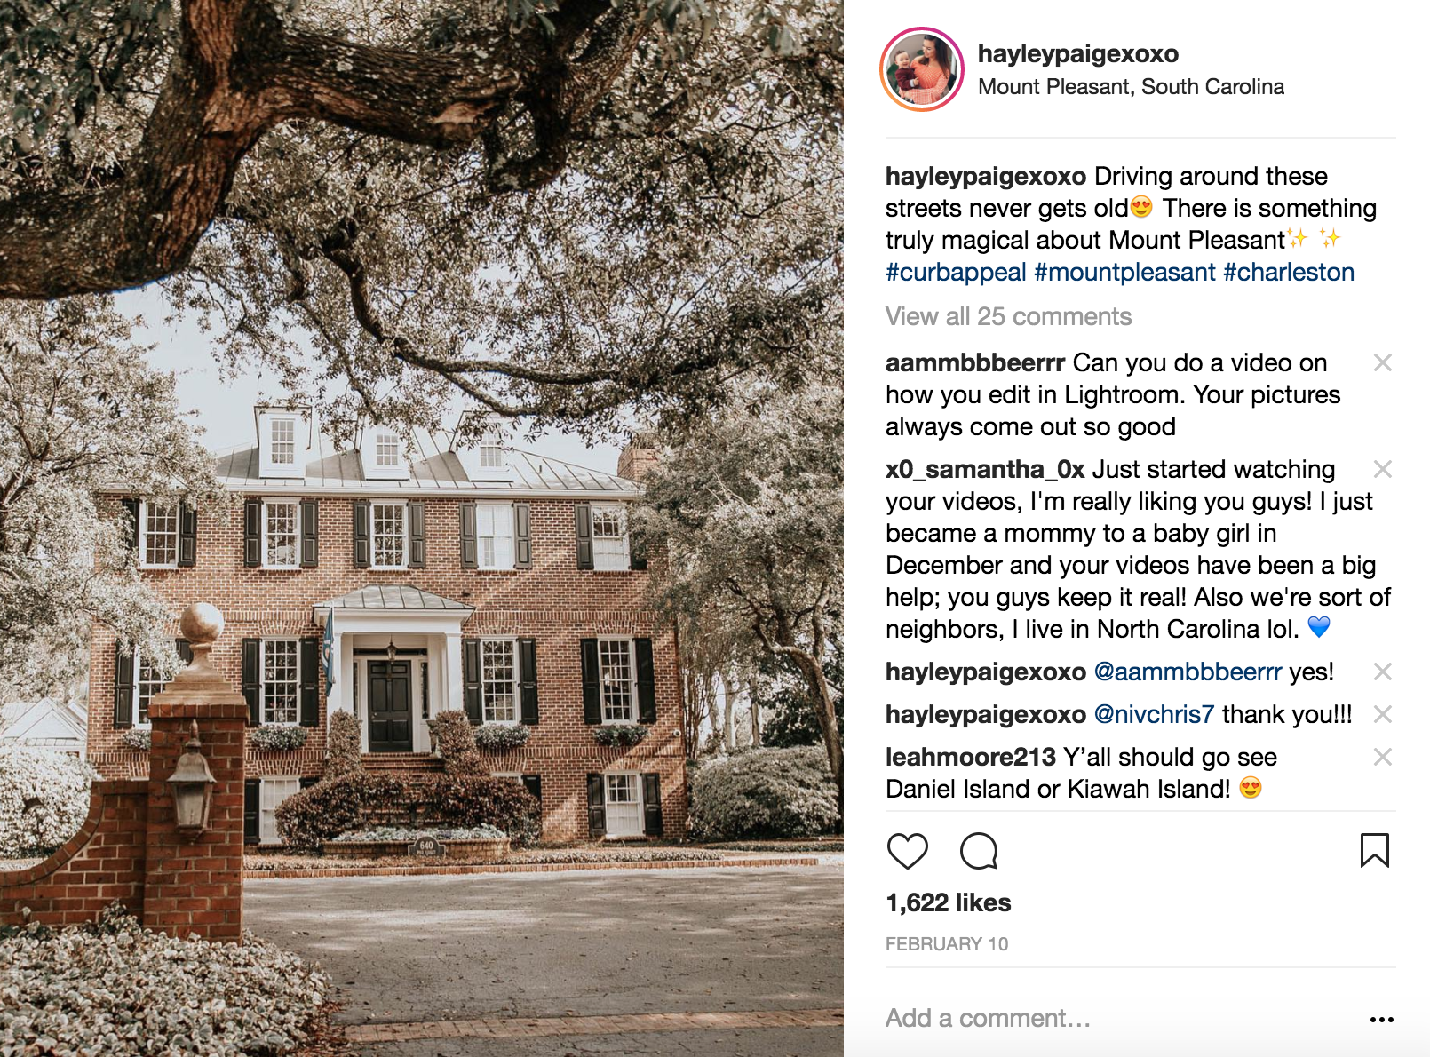Open the #charleston hashtag
This screenshot has width=1430, height=1057.
[x=1289, y=272]
